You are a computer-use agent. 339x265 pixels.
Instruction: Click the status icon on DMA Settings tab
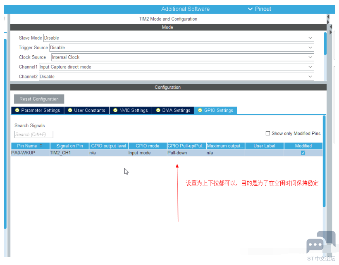[158, 110]
